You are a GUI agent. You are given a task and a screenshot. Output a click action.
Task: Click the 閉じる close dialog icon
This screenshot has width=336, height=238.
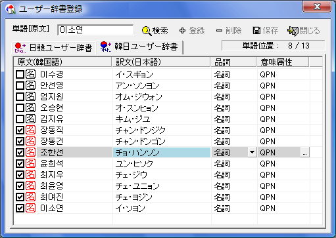pos(293,31)
